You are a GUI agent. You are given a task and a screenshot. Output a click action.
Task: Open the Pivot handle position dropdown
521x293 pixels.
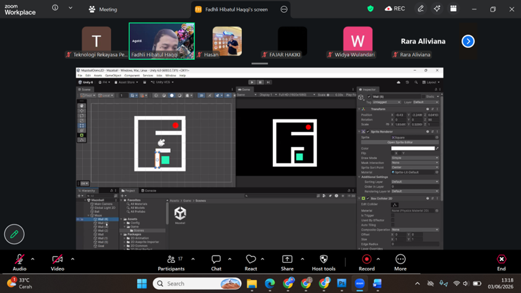coord(88,96)
